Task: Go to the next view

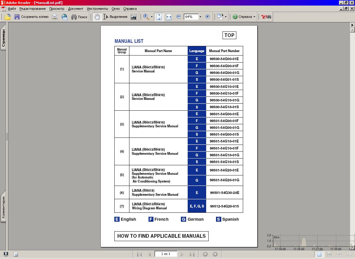Action: tap(215, 254)
